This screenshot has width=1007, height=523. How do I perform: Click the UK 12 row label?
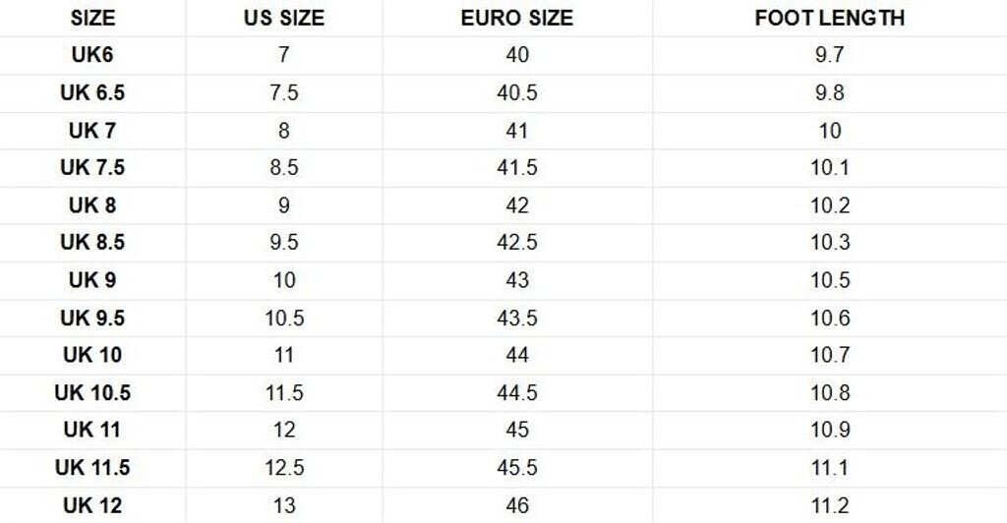pyautogui.click(x=92, y=505)
